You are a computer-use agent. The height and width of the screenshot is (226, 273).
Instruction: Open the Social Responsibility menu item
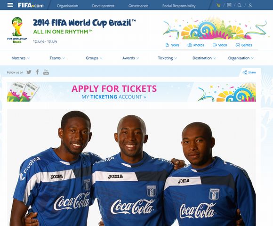pos(179,6)
